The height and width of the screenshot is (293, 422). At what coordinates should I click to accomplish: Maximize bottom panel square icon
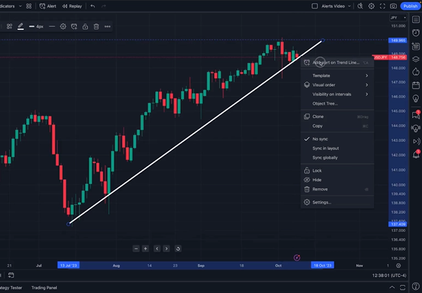pyautogui.click(x=403, y=288)
